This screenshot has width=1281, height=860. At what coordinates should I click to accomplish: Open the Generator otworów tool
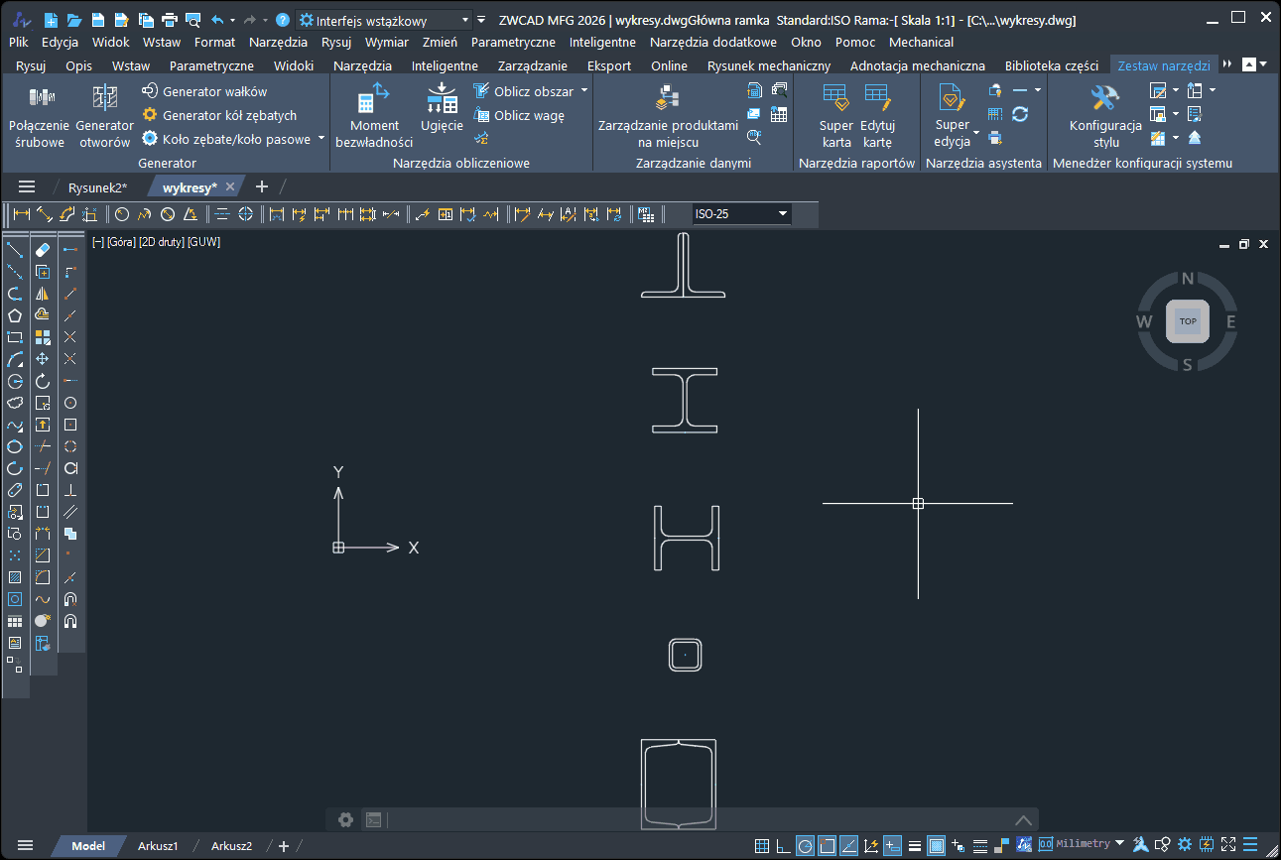point(103,112)
